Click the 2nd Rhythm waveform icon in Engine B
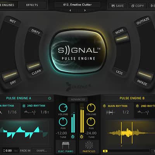The image size is (155, 155). pyautogui.click(x=143, y=112)
